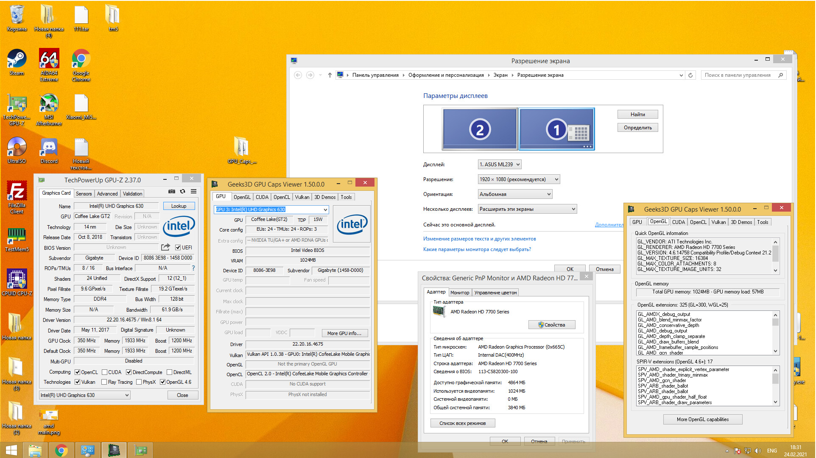Screen dimensions: 816x458
Task: Expand address bar history dropdown arrow
Action: point(681,75)
